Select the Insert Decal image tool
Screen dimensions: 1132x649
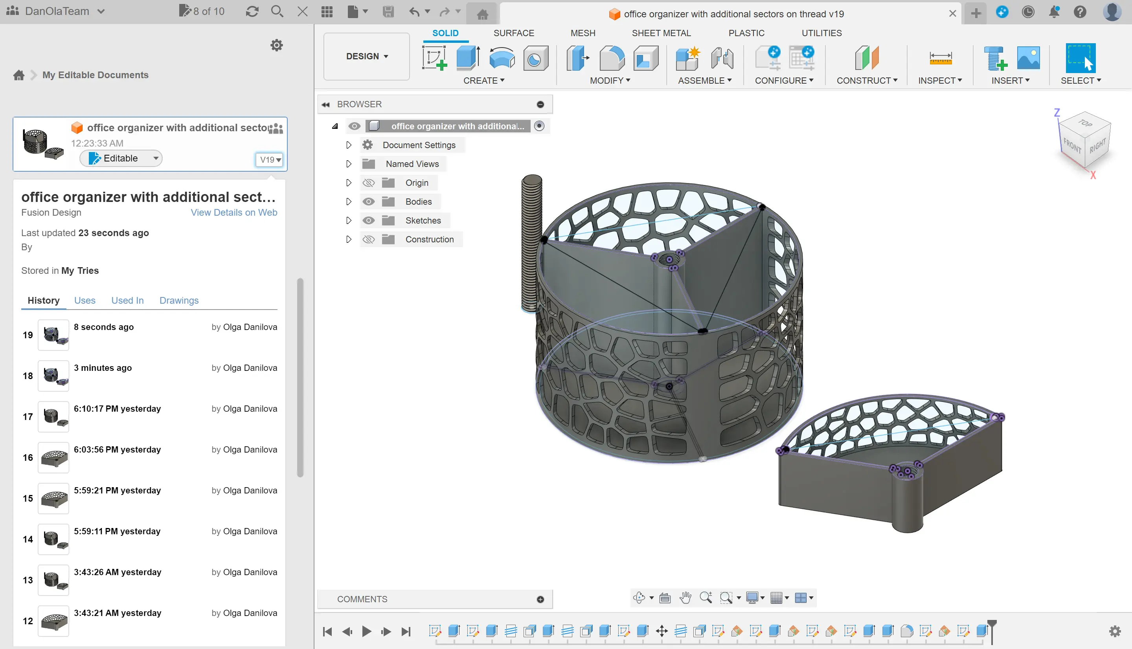tap(1029, 58)
